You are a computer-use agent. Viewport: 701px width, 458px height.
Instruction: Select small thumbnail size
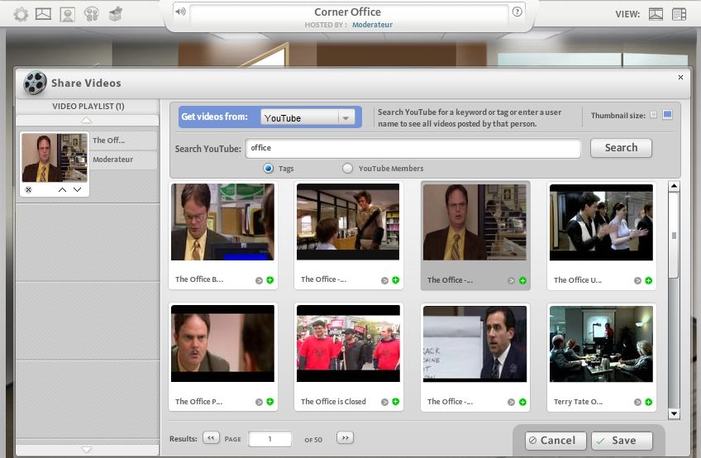coord(654,115)
